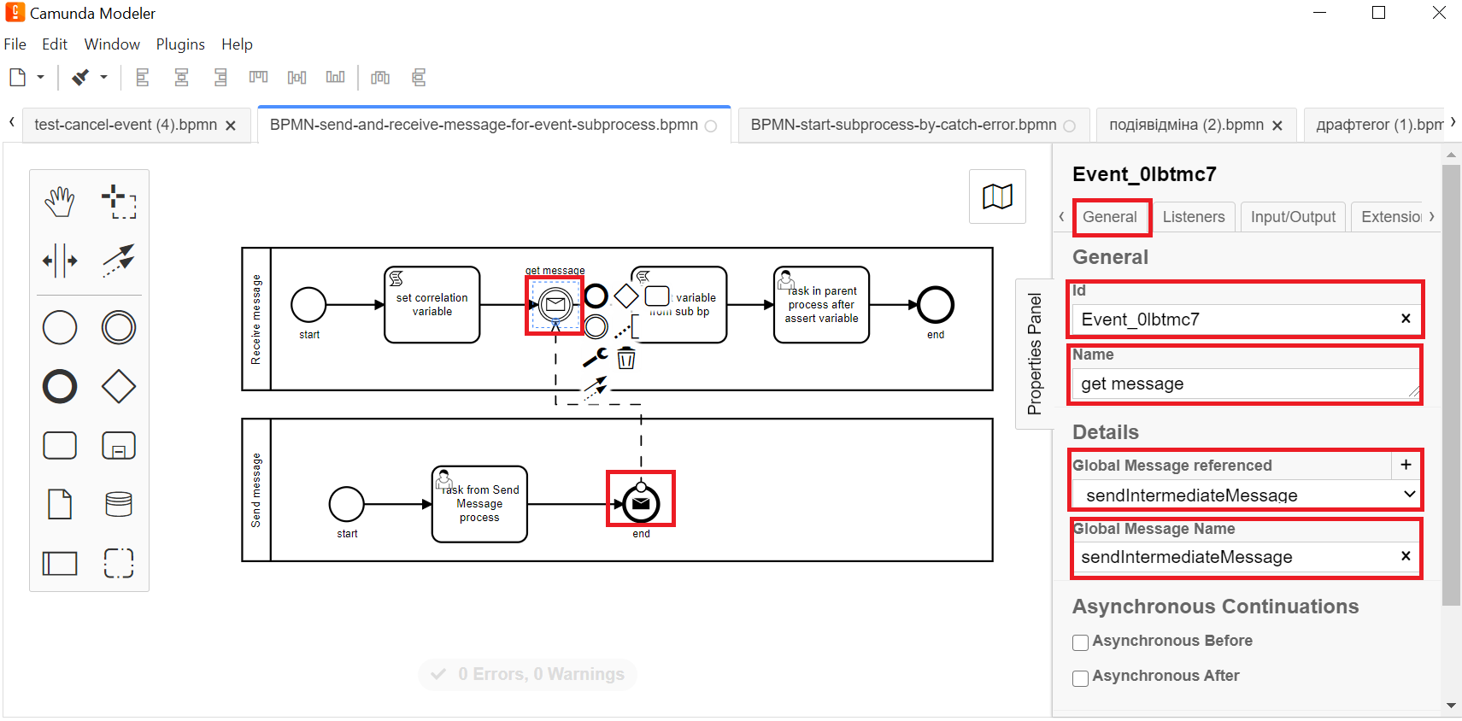Align elements top
The height and width of the screenshot is (721, 1462).
(259, 78)
